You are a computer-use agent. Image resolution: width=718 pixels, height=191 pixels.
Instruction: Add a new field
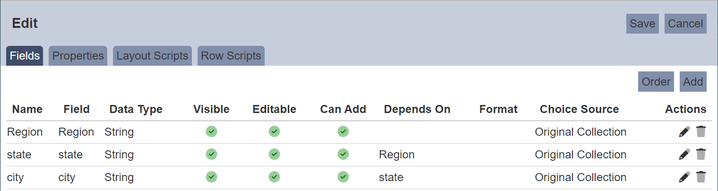[x=693, y=82]
